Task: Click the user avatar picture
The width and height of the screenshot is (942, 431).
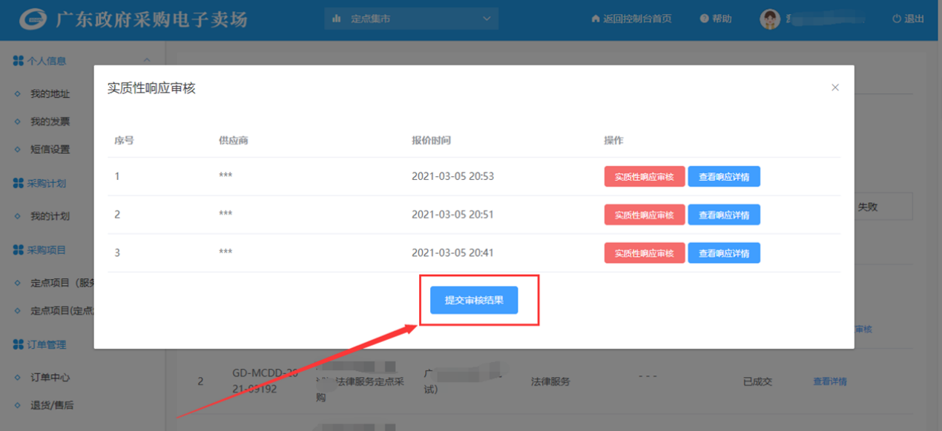Action: [x=770, y=19]
